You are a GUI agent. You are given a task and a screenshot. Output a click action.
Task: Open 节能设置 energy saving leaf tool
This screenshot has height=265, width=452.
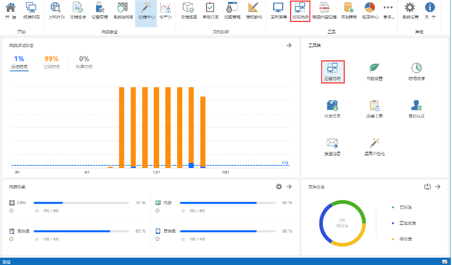[375, 72]
